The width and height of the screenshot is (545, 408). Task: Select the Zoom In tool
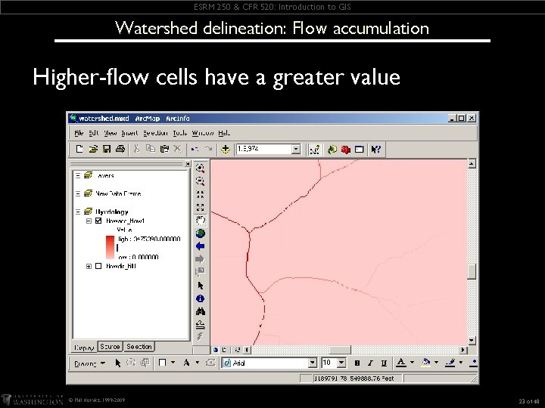point(200,168)
